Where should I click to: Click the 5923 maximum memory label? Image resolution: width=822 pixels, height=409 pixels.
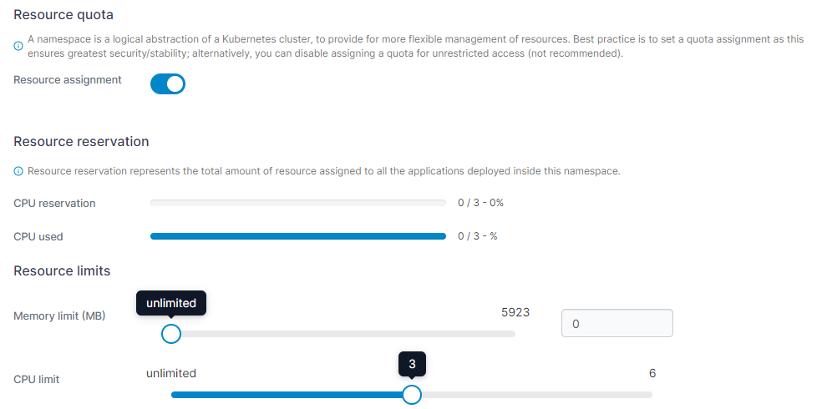pos(515,312)
